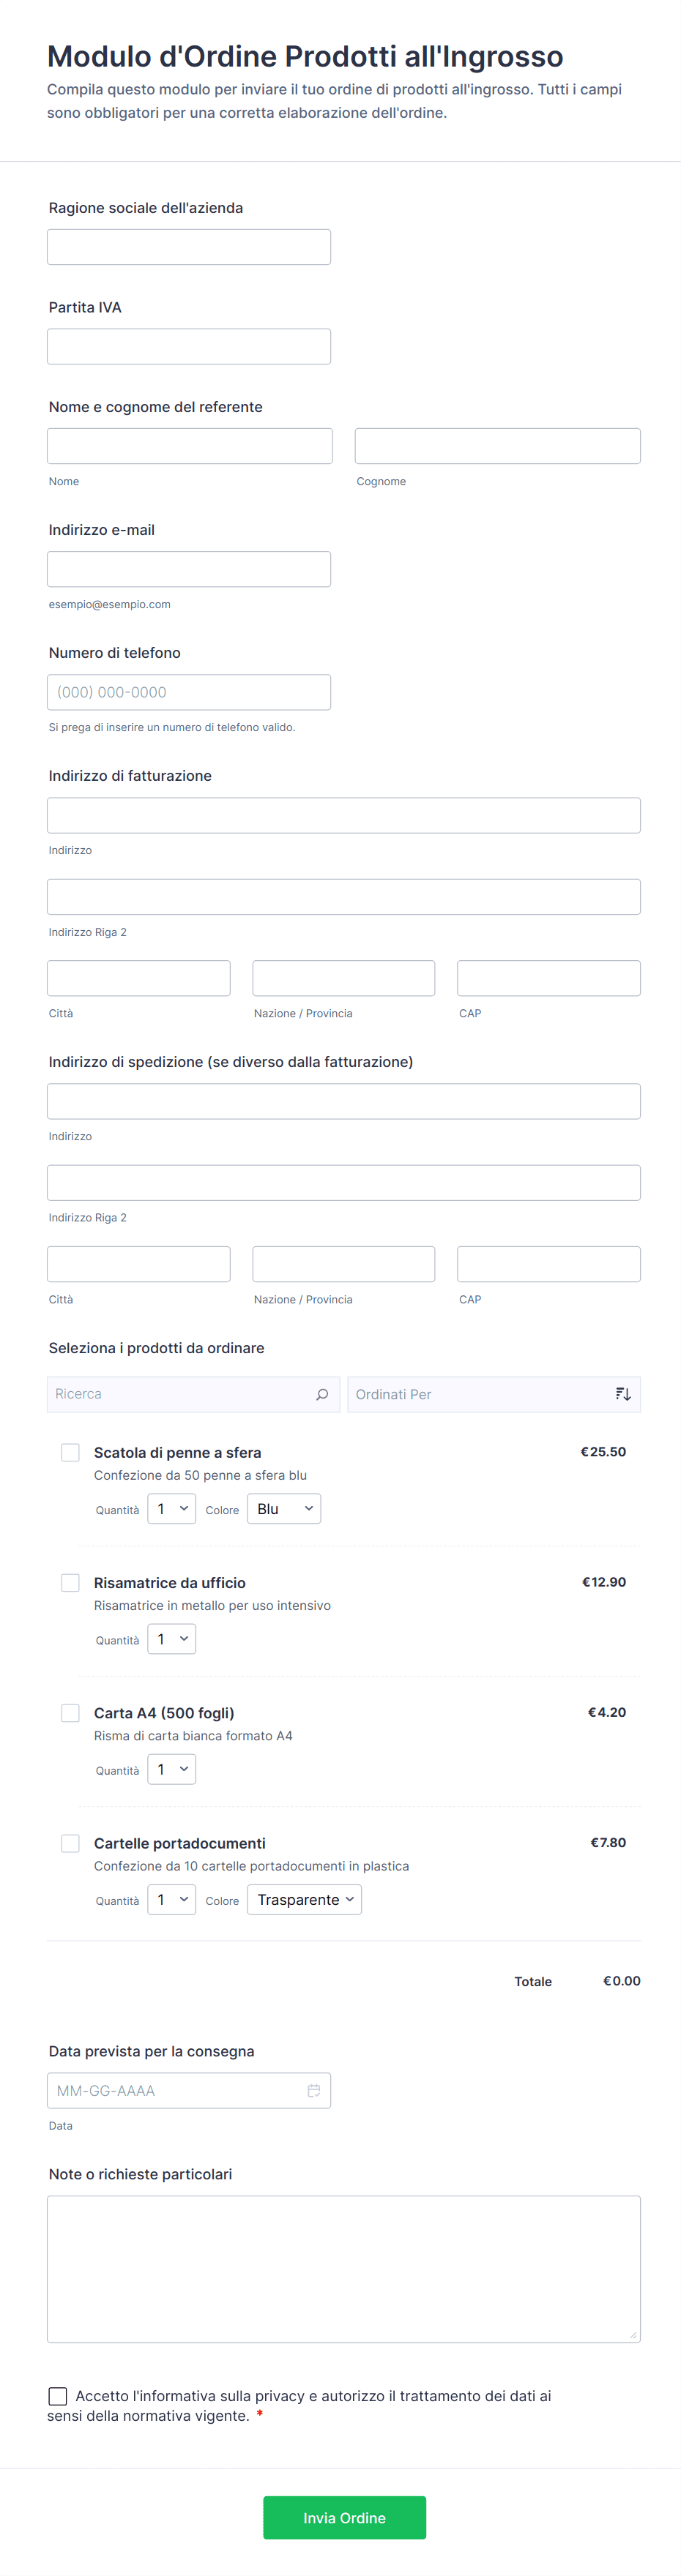Submit form with Invia Ordine button
The width and height of the screenshot is (681, 2576).
344,2517
